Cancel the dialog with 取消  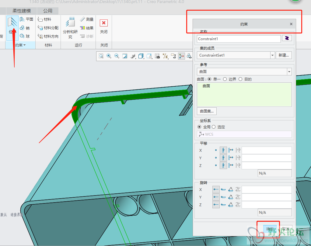pyautogui.click(x=286, y=229)
